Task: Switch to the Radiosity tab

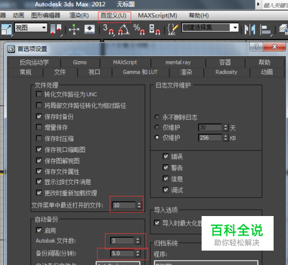Action: coord(226,72)
